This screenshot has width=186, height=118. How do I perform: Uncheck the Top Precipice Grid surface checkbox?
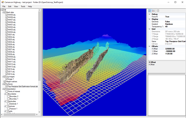coord(7,86)
